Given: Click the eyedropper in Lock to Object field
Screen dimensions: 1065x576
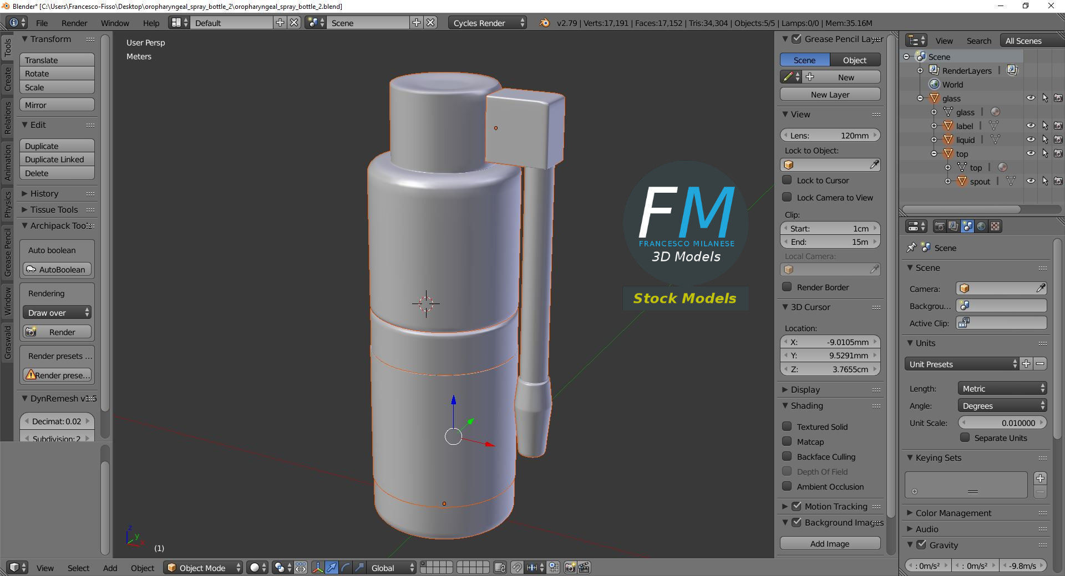Looking at the screenshot, I should tap(874, 164).
